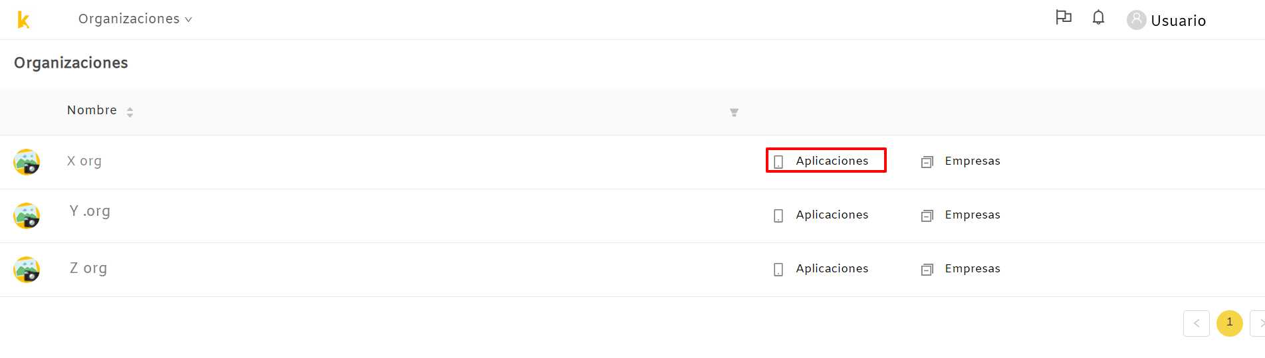This screenshot has height=358, width=1265.
Task: Open Aplicaciones for Z org
Action: pos(821,269)
